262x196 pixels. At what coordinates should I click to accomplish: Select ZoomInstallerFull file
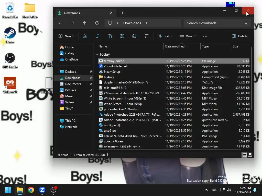point(174,66)
